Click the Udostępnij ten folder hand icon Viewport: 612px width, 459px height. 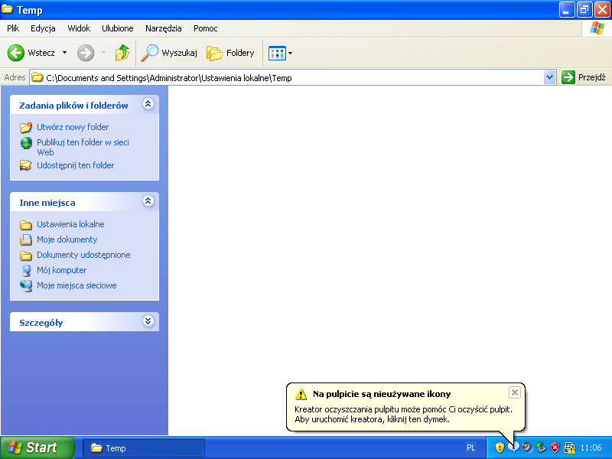pyautogui.click(x=26, y=165)
